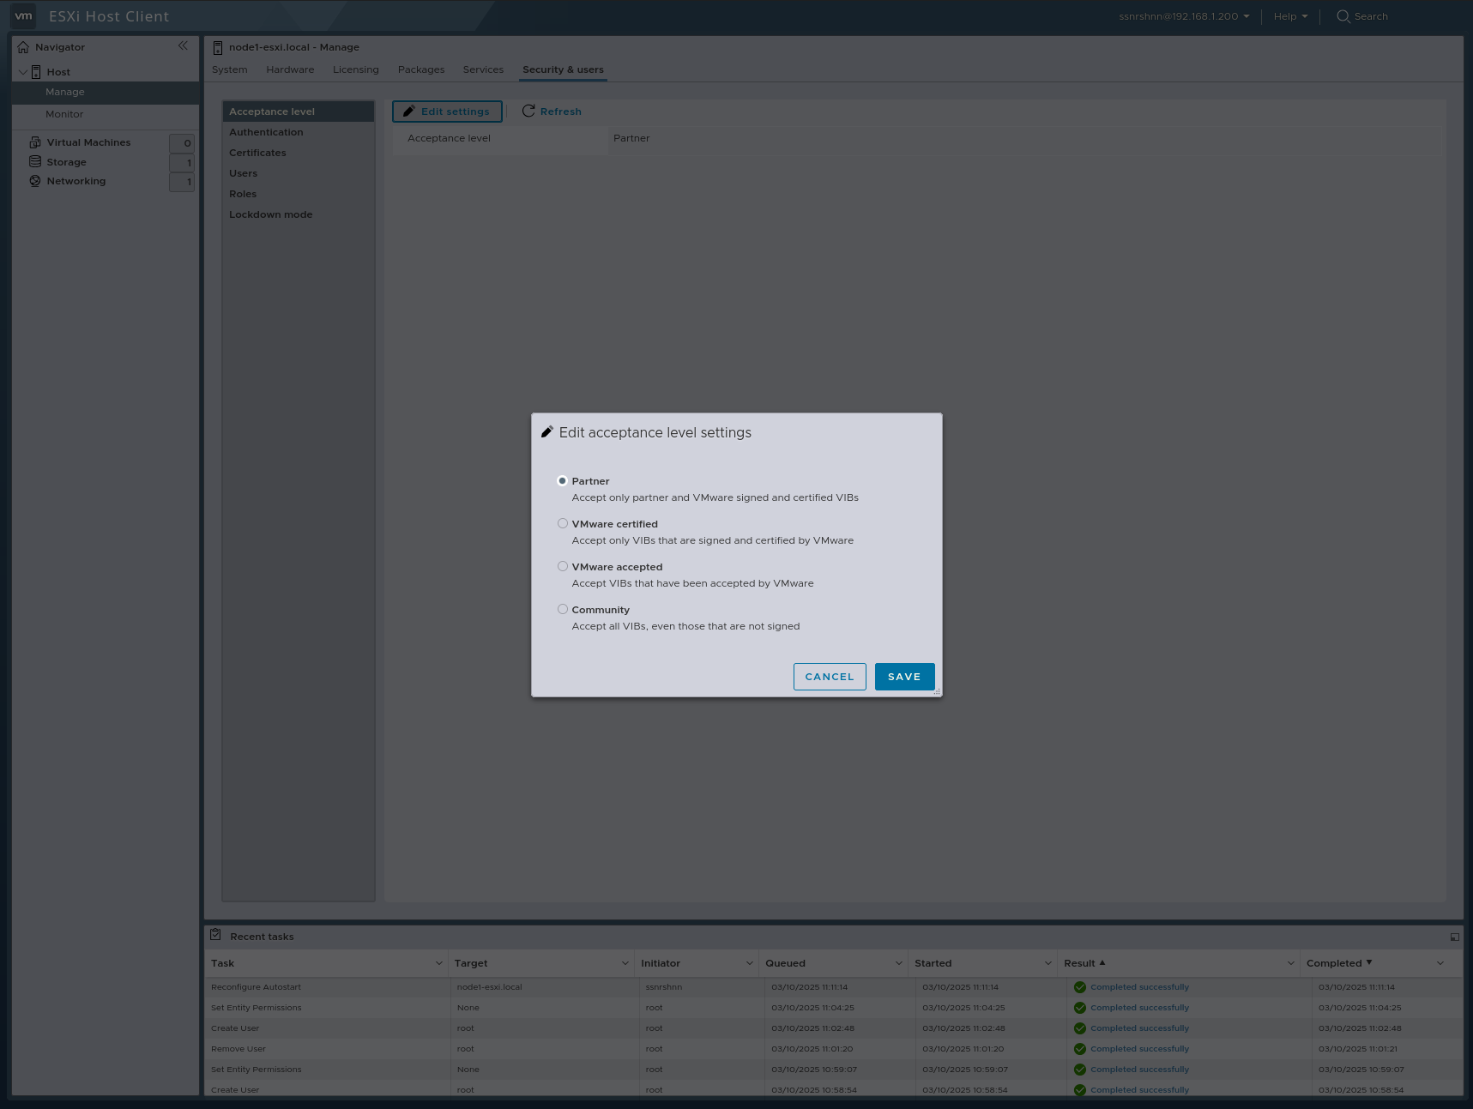Image resolution: width=1473 pixels, height=1109 pixels.
Task: Click the Cancel button in the dialog
Action: click(x=829, y=676)
